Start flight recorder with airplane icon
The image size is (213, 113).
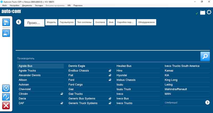[6, 88]
